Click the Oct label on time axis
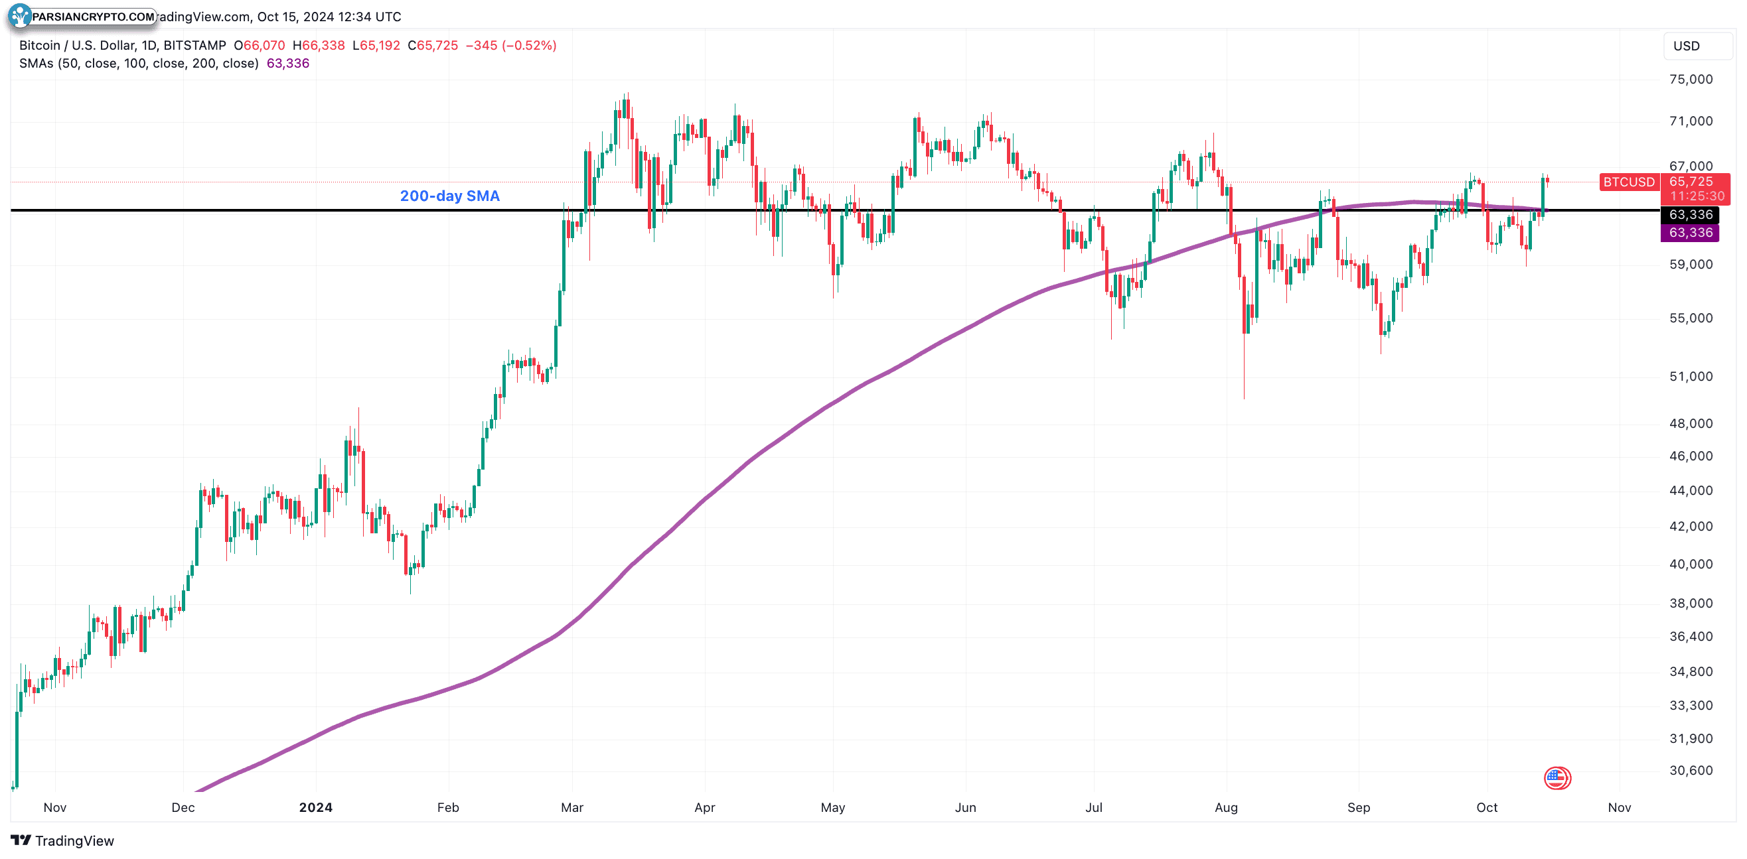 click(1487, 807)
